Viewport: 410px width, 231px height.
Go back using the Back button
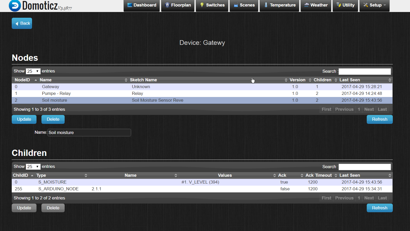pos(22,23)
